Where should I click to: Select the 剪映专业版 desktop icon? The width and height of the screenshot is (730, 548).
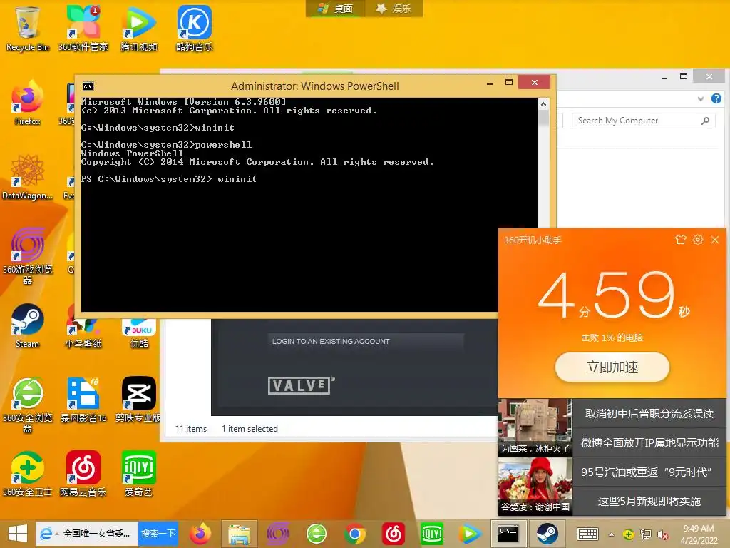coord(139,400)
